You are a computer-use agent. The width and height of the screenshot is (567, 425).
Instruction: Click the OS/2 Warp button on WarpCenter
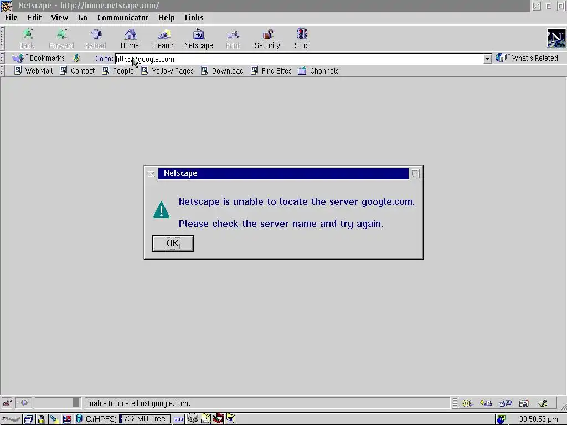click(x=11, y=419)
